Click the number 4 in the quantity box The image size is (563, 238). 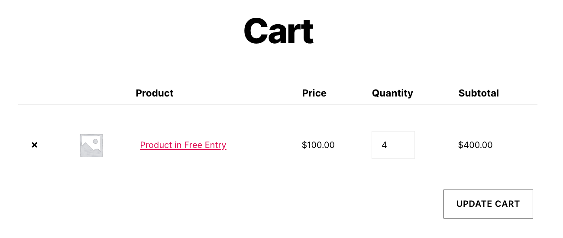tap(385, 145)
